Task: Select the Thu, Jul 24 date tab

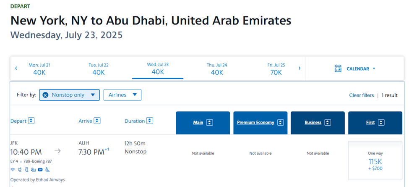Action: [217, 69]
